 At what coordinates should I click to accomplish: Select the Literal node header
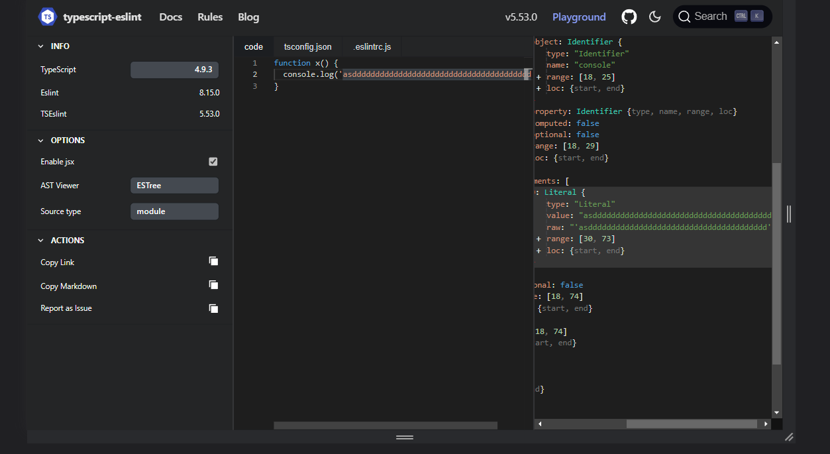tap(562, 192)
